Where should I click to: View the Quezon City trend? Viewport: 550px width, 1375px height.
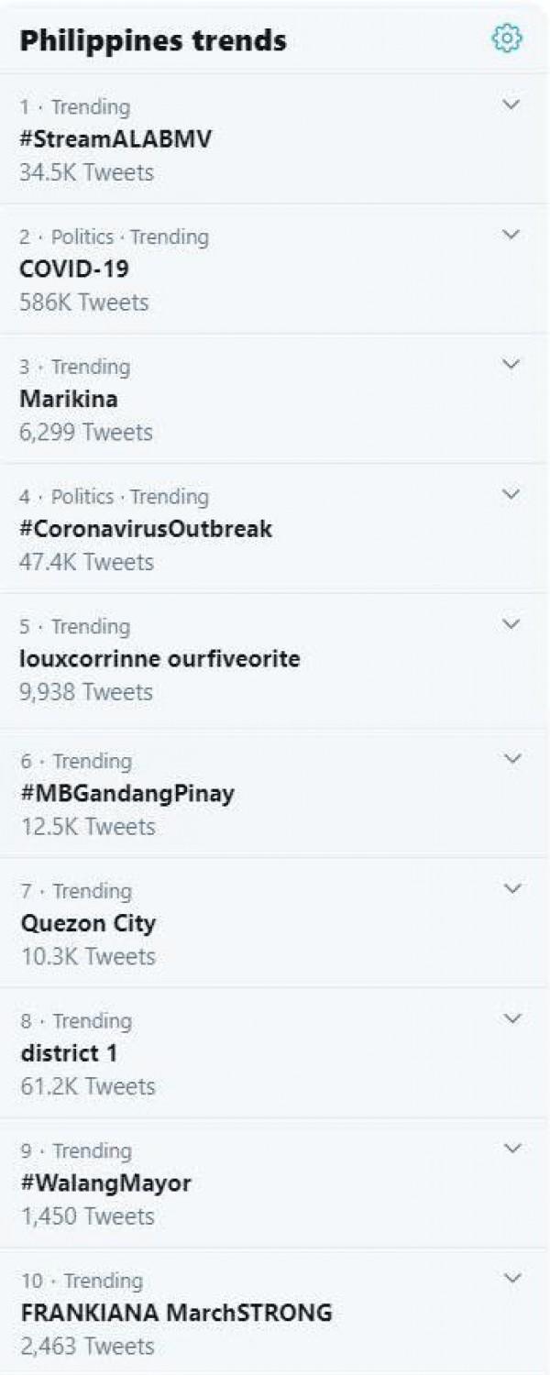(88, 923)
